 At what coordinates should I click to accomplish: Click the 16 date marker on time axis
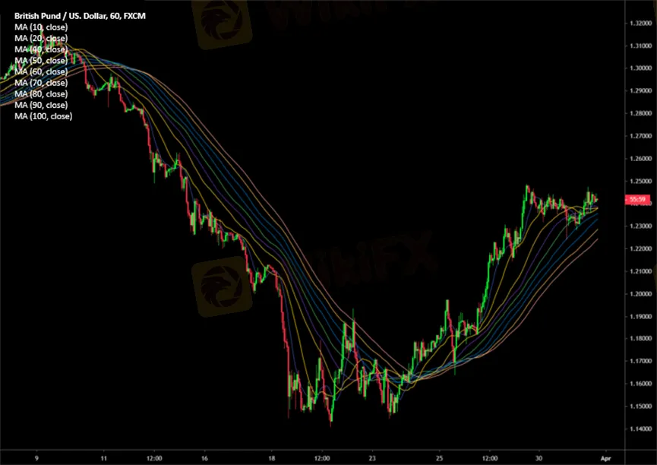coord(204,458)
